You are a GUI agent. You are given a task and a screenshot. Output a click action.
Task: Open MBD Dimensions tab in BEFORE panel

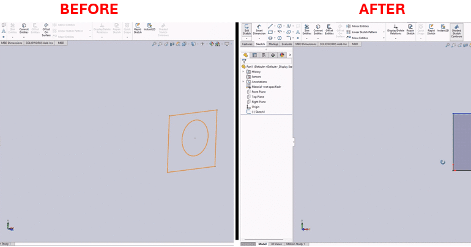[12, 43]
